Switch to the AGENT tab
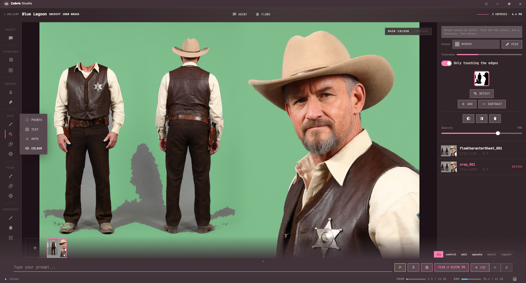The height and width of the screenshot is (283, 526). coord(240,14)
